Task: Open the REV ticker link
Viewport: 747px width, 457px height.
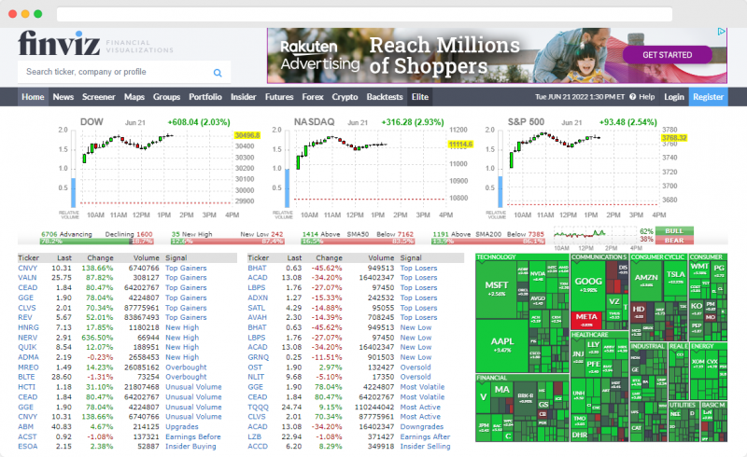Action: 25,317
